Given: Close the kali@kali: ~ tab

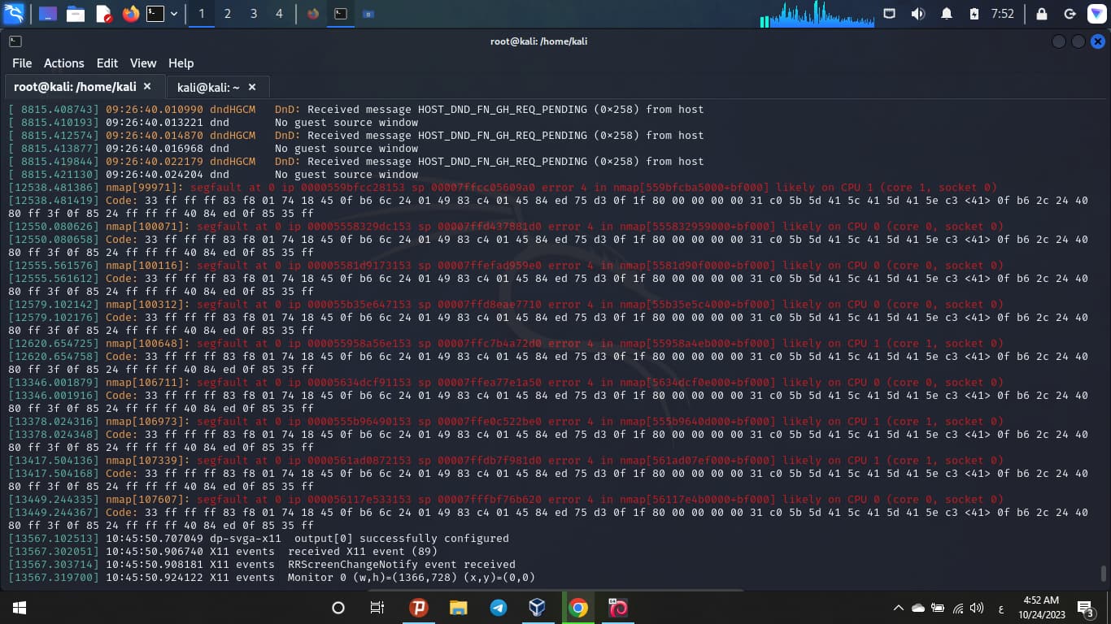Looking at the screenshot, I should tap(252, 87).
